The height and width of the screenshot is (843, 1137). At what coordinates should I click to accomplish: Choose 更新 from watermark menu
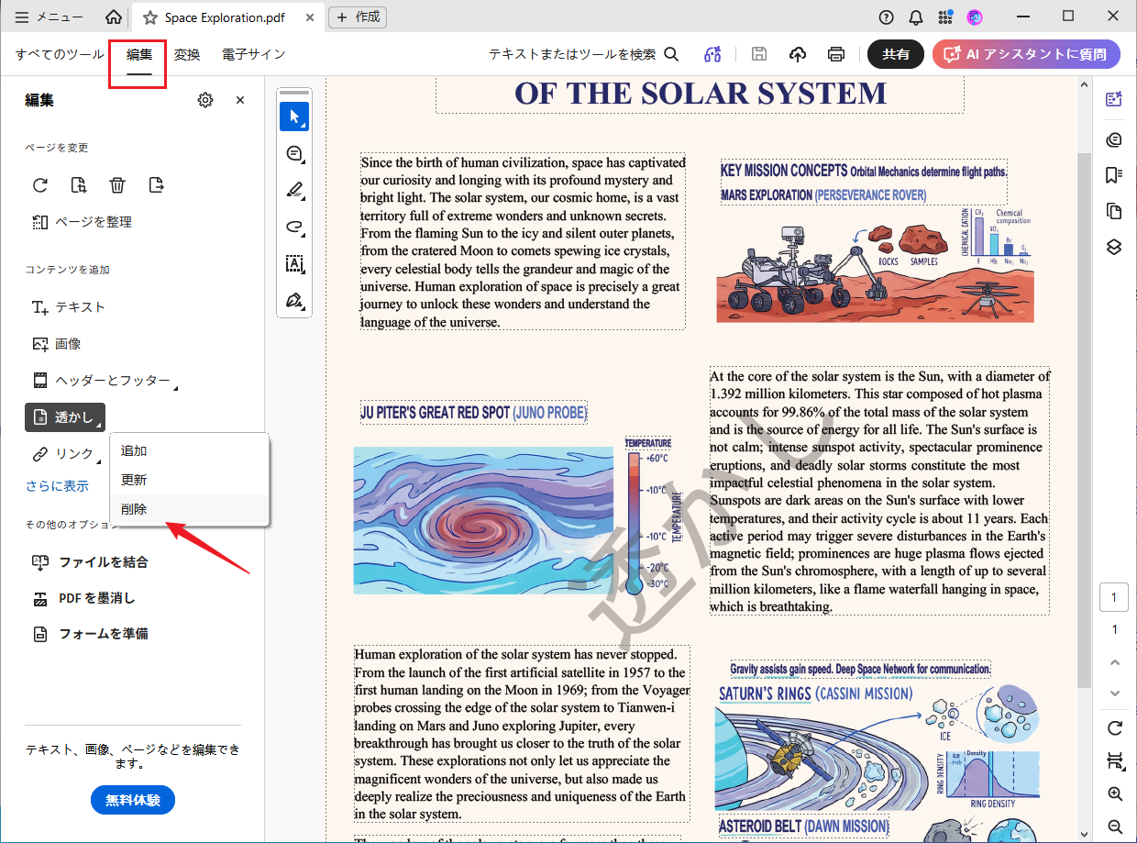[189, 480]
